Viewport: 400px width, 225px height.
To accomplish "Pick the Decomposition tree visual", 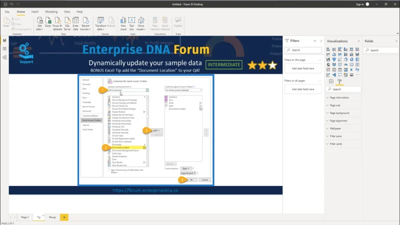I will point(334,74).
